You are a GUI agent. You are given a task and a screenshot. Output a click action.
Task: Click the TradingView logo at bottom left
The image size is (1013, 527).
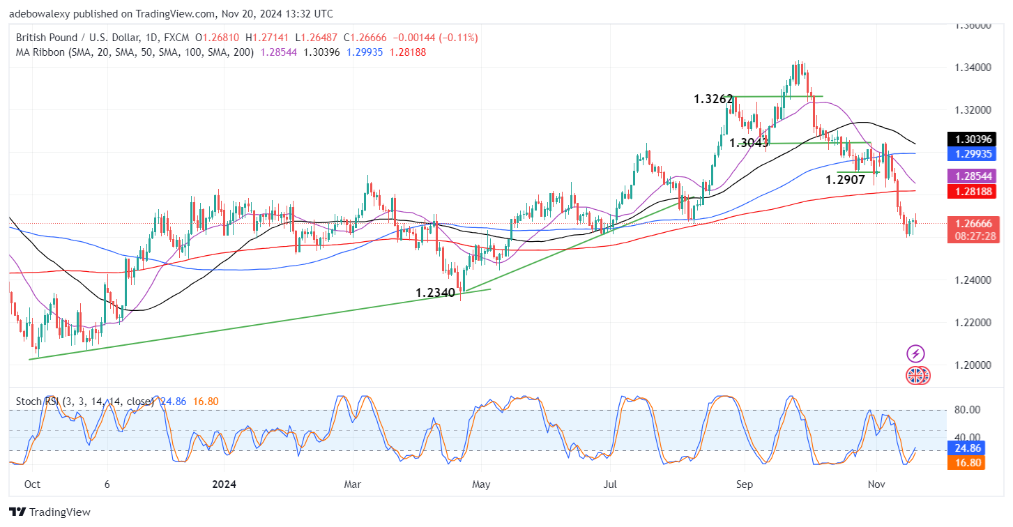pos(50,512)
